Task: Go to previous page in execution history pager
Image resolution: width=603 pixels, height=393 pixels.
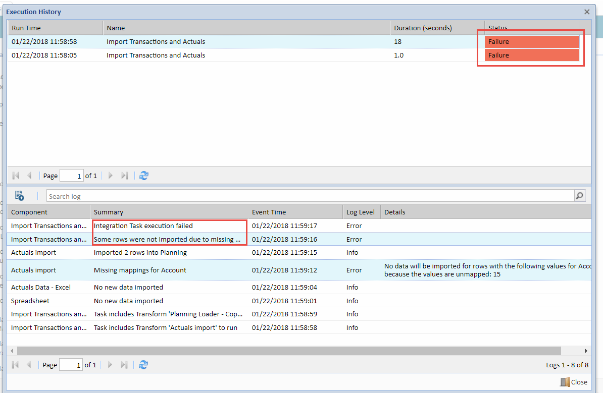Action: click(x=29, y=176)
